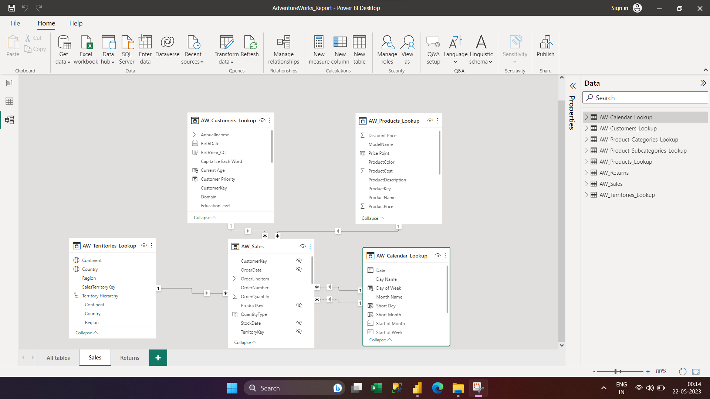Image resolution: width=710 pixels, height=399 pixels.
Task: Unhide the TerritoryKey field in AW_Sales
Action: click(299, 332)
